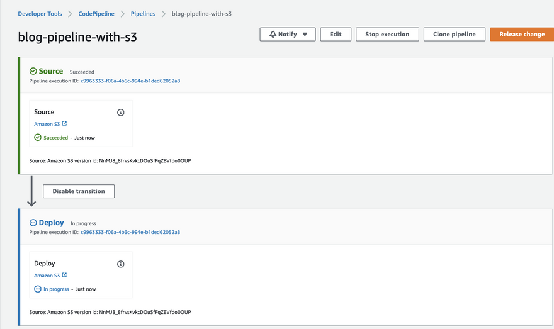This screenshot has height=329, width=554.
Task: Click external link icon beside Source Amazon S3
Action: click(64, 124)
